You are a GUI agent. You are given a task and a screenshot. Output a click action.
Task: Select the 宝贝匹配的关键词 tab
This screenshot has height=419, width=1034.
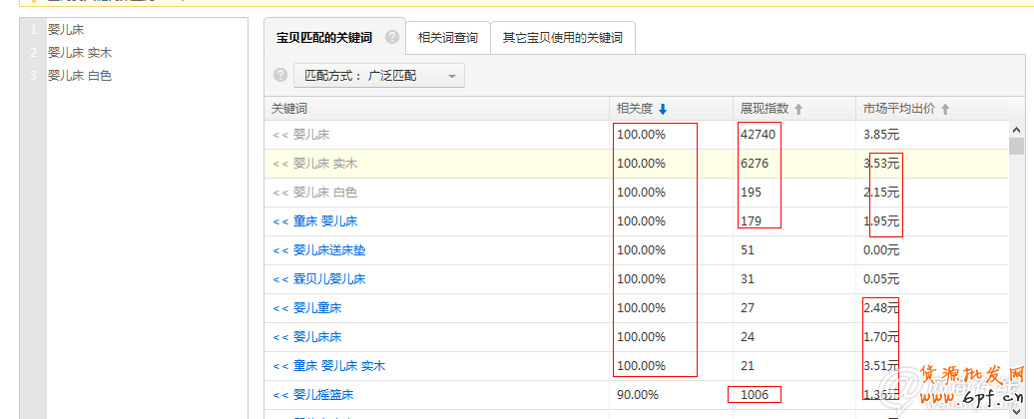coord(323,38)
